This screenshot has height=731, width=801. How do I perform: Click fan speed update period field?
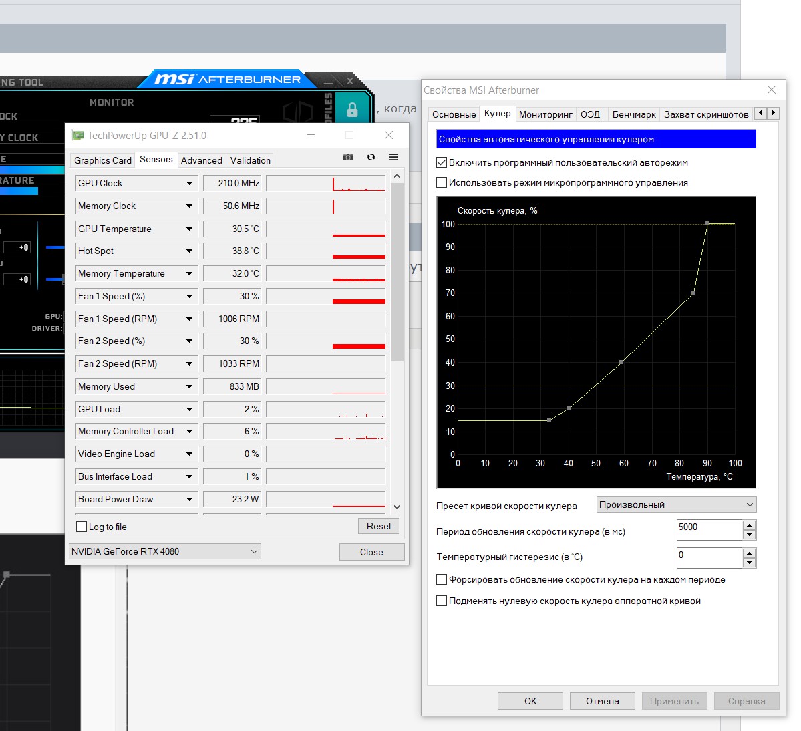[709, 529]
